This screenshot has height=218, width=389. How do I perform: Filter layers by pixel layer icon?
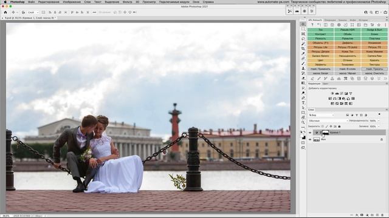pos(348,115)
